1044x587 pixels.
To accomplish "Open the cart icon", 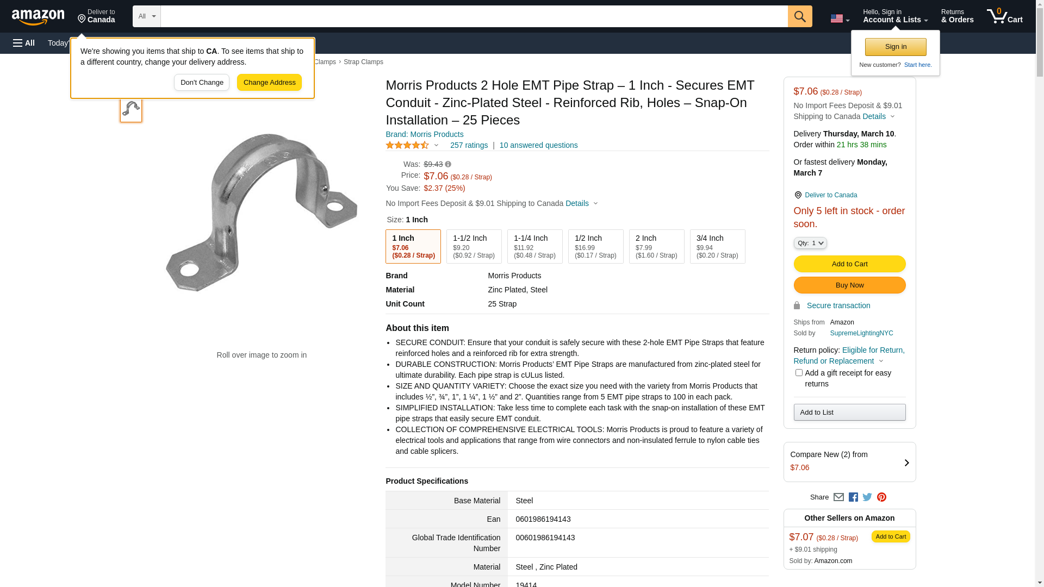I will (x=1004, y=16).
